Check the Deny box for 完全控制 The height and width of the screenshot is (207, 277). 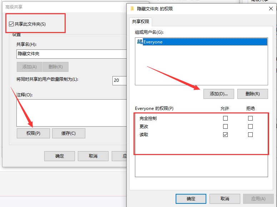click(x=250, y=118)
